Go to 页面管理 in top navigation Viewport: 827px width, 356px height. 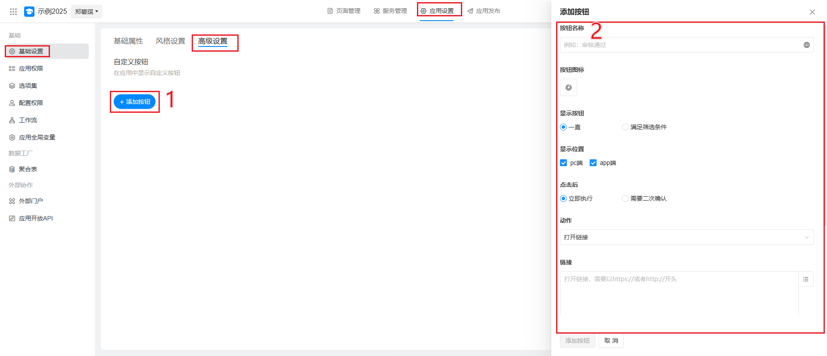(344, 11)
